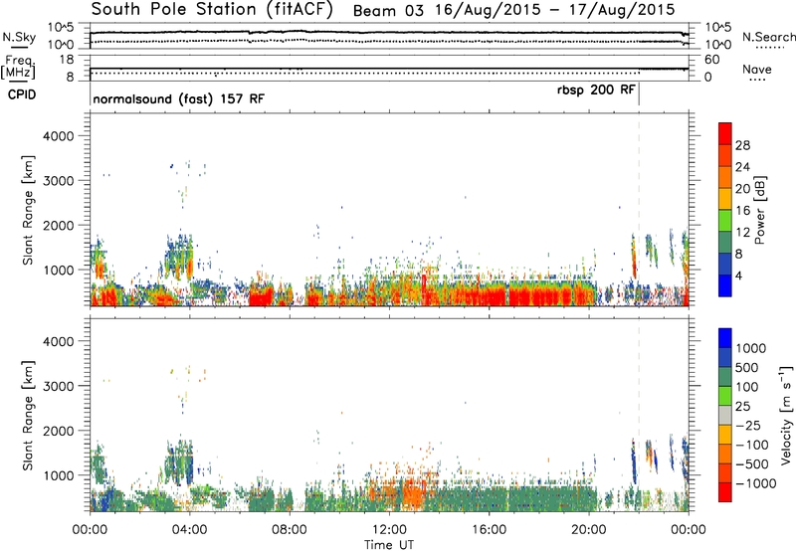Click the '-100' label on the Velocity color bar

point(752,445)
